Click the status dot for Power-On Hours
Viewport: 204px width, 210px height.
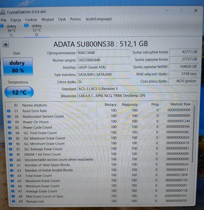click(9, 122)
